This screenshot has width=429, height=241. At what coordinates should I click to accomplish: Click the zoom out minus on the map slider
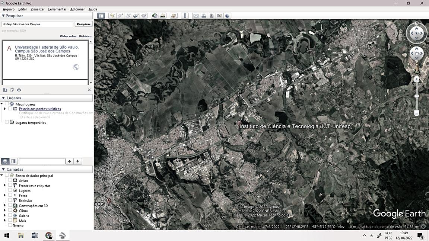click(417, 113)
